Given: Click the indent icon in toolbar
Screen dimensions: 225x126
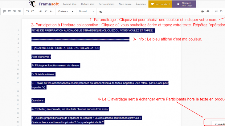Looking at the screenshot, I should [14, 11].
